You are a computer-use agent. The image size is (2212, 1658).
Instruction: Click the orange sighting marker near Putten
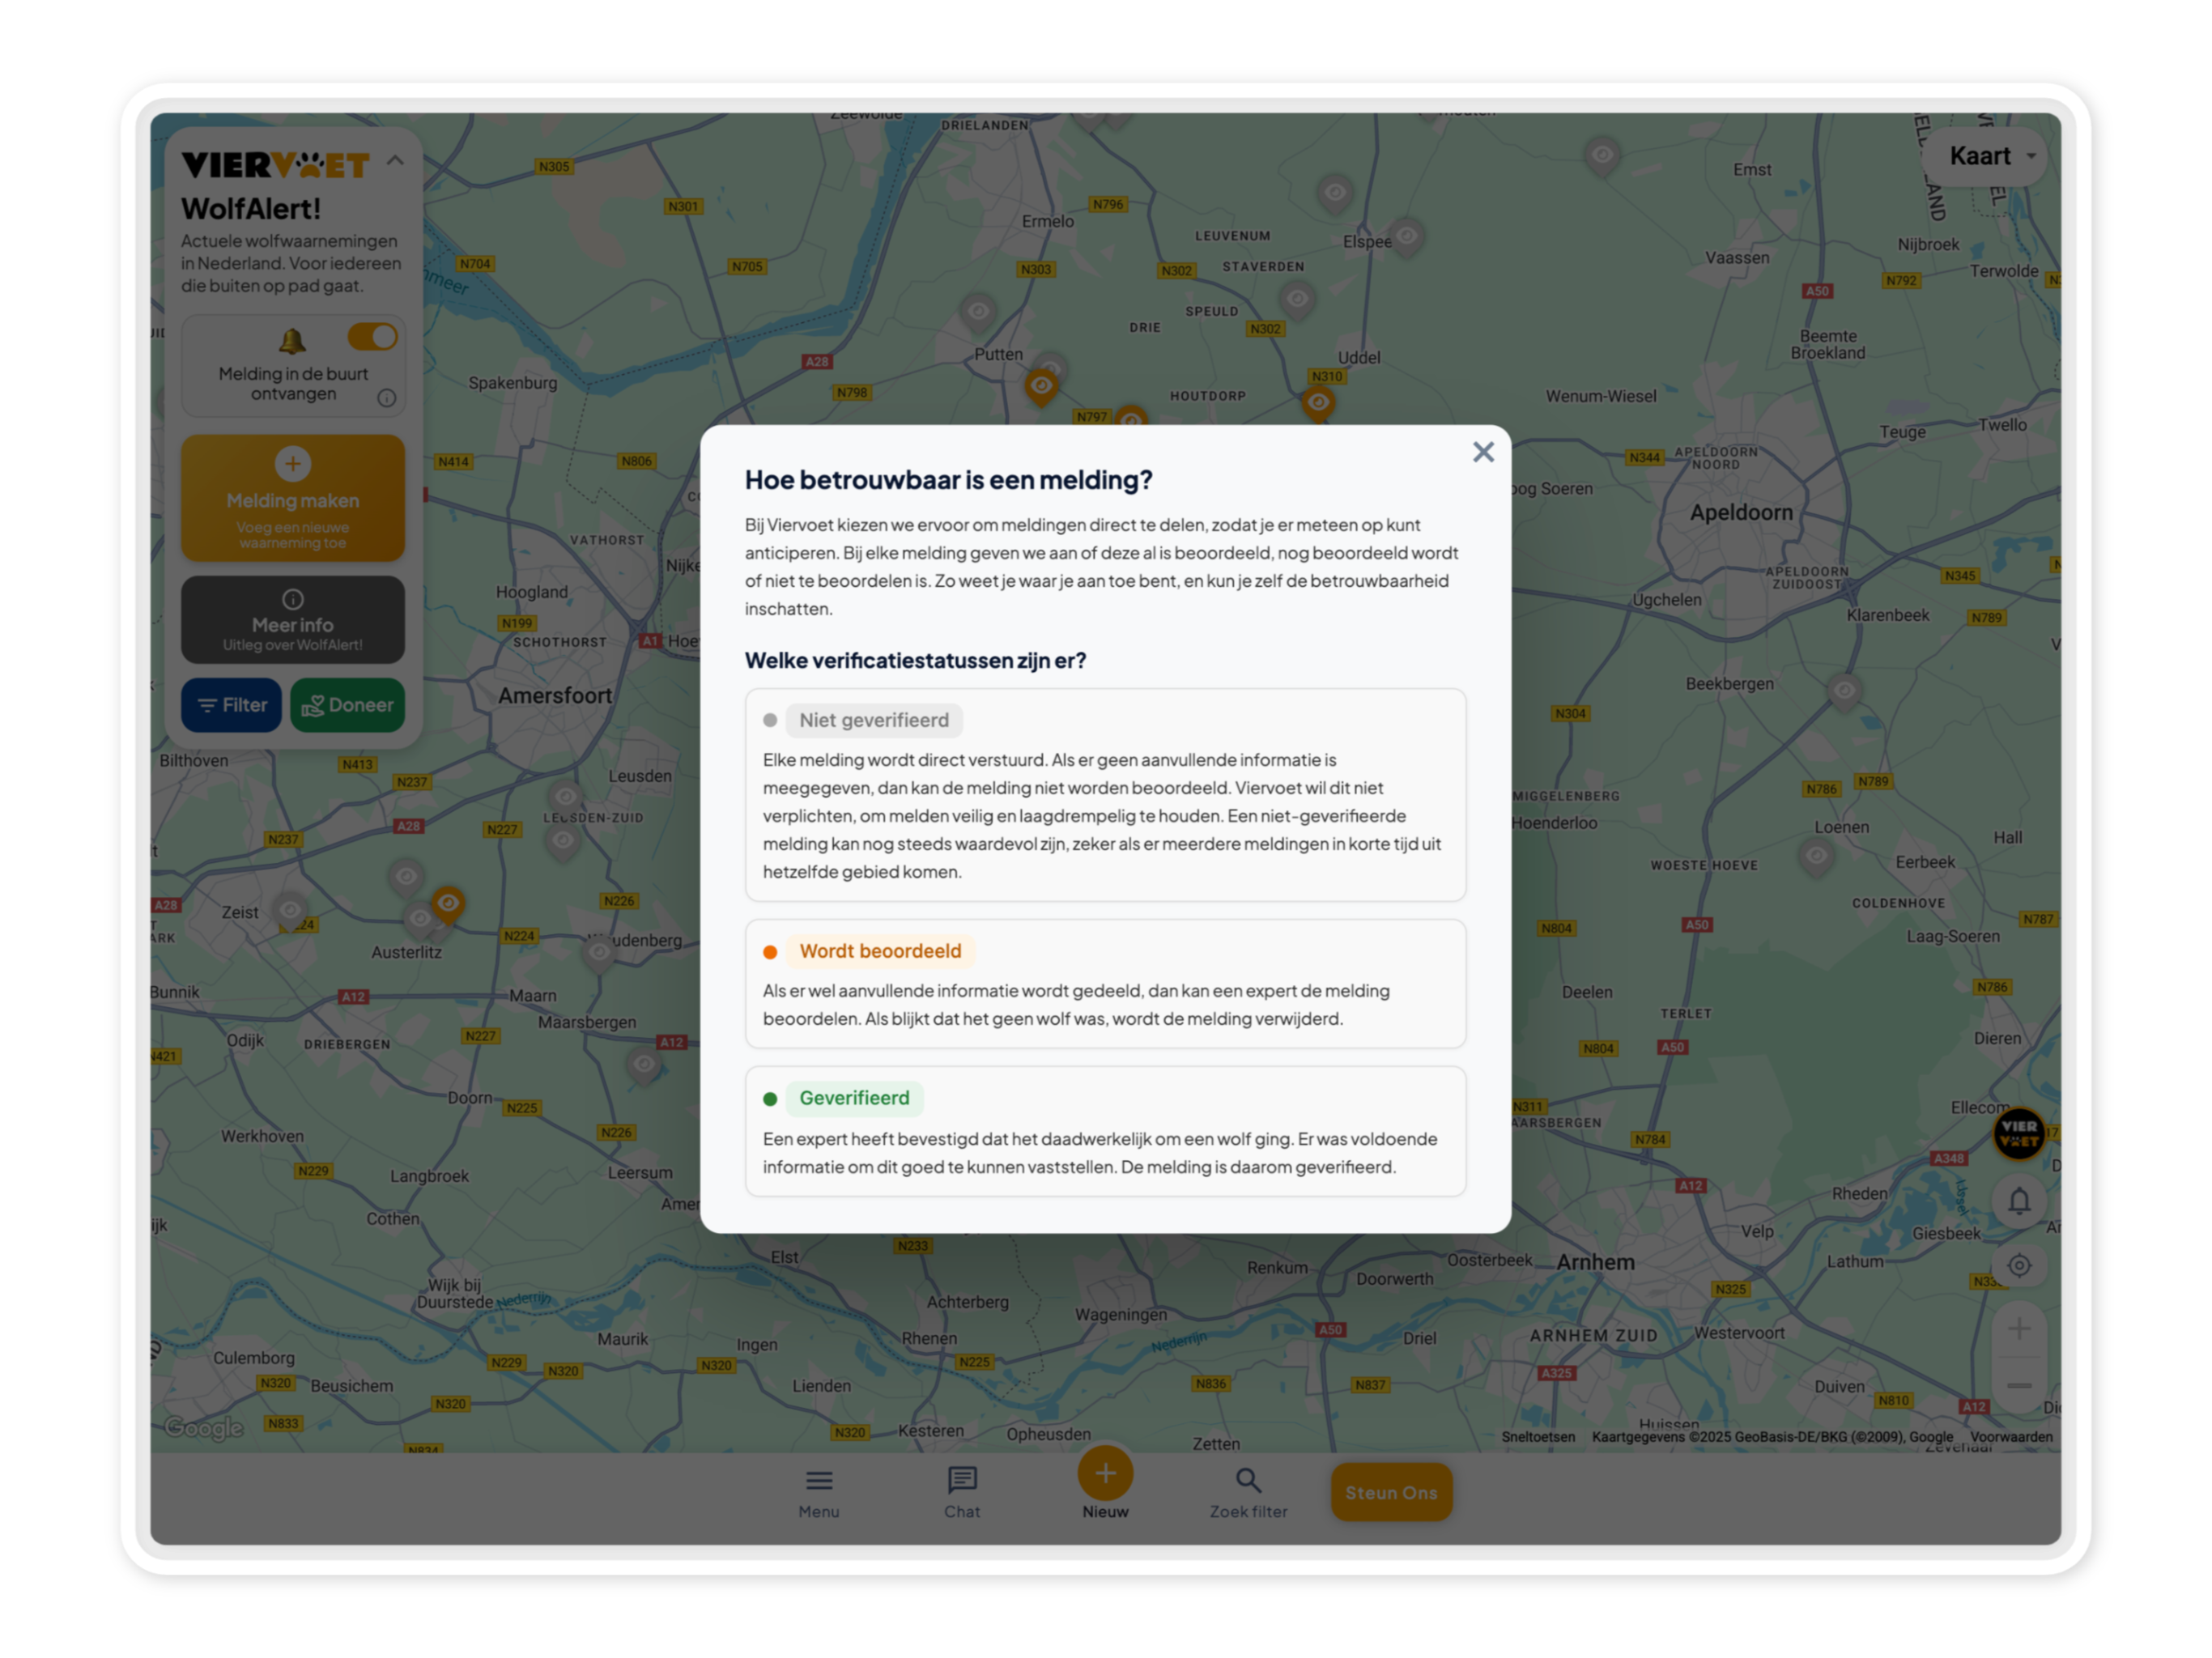pos(1041,386)
